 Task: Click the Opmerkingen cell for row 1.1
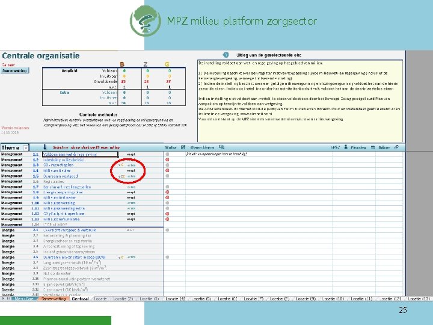[x=259, y=155]
